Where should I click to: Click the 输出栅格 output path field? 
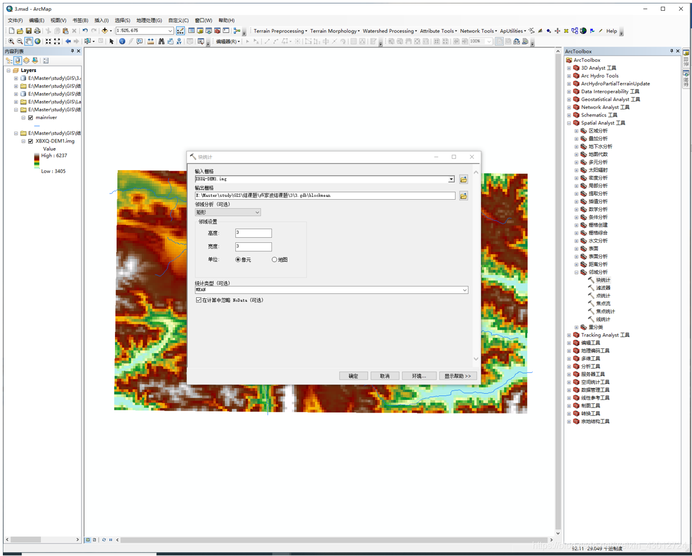(x=325, y=196)
